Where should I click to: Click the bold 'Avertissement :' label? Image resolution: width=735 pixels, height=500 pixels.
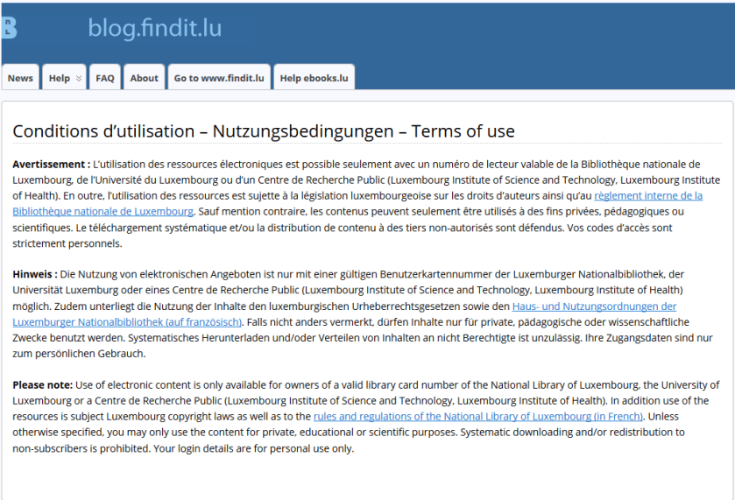(x=51, y=164)
